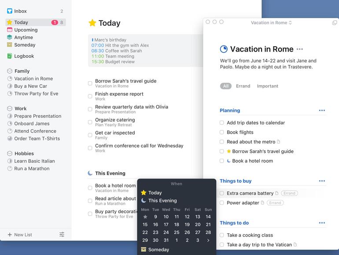Screen dimensions: 339x255
Task: Filter by Errand tag
Action: [x=243, y=86]
